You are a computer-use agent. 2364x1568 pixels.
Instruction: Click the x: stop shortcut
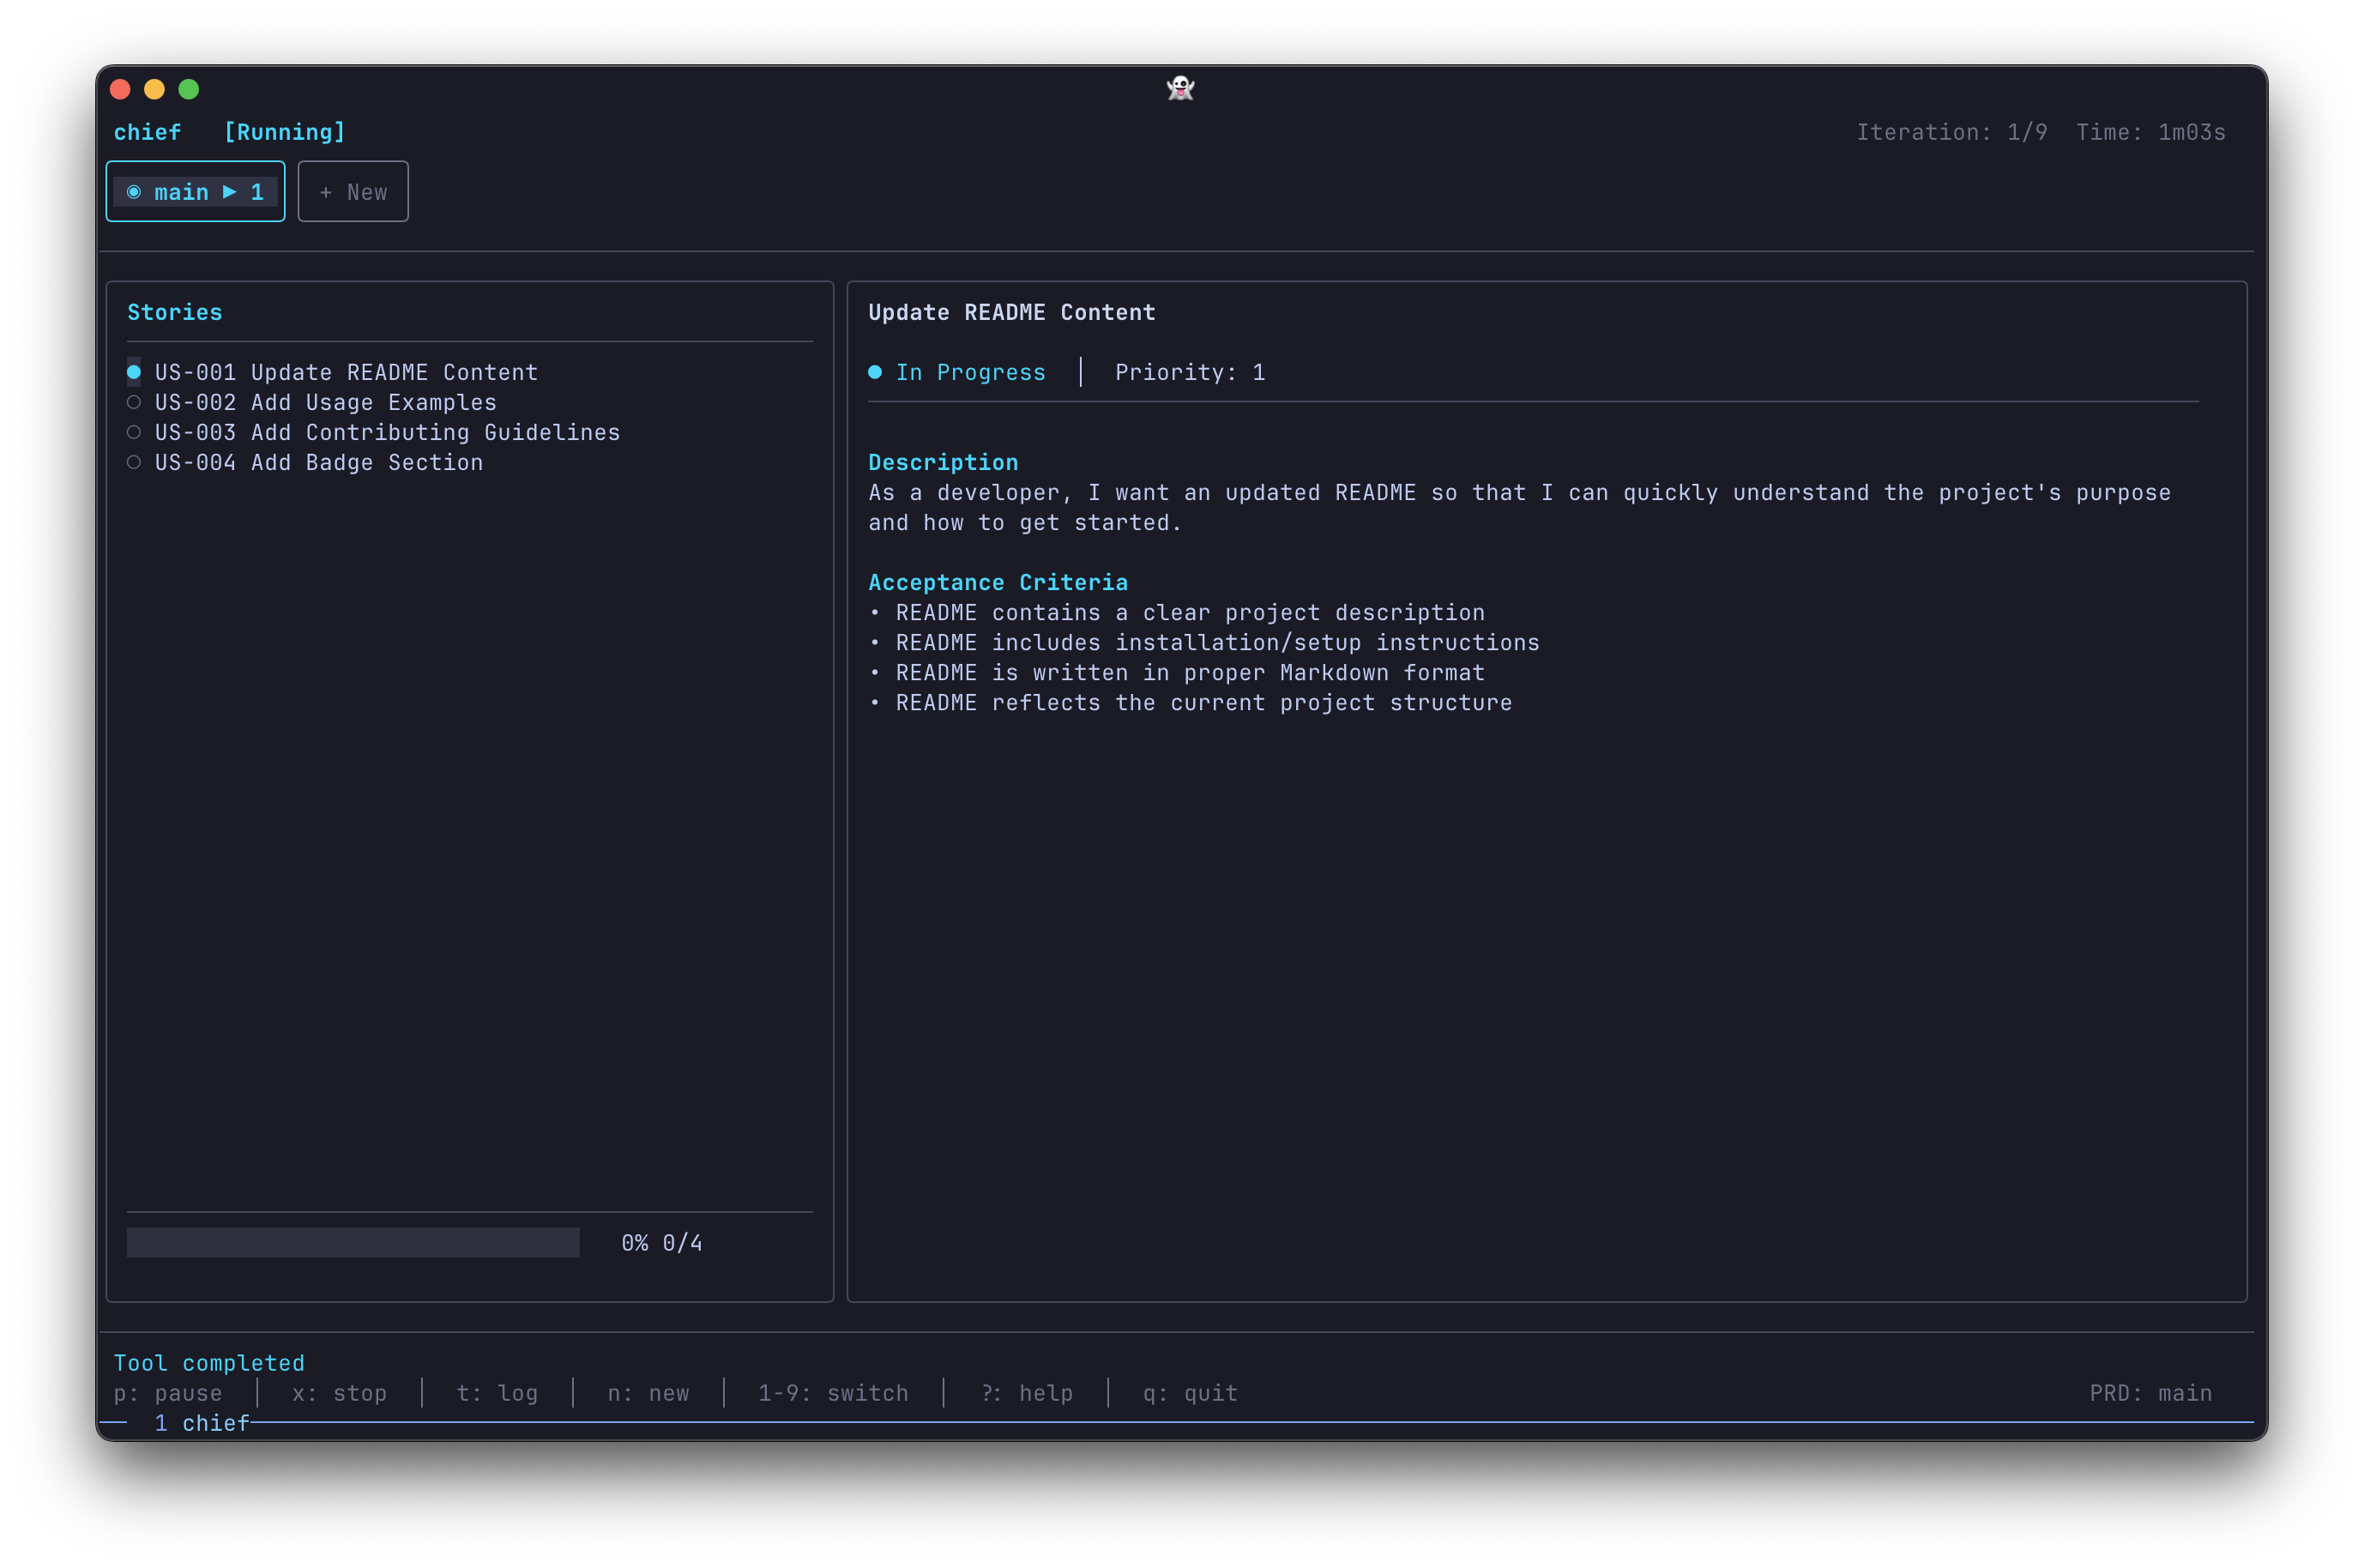tap(339, 1393)
